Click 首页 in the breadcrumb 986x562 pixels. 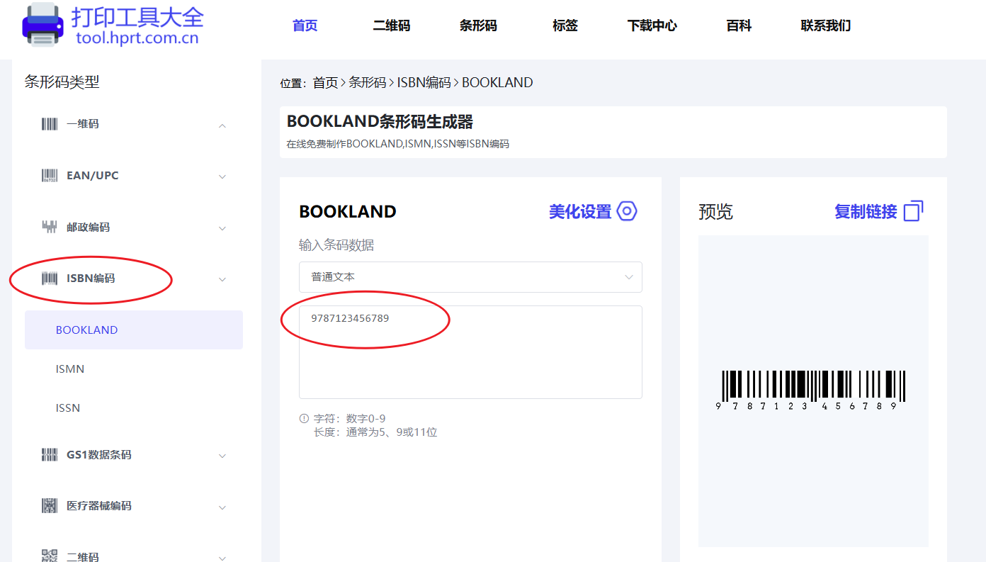point(326,83)
